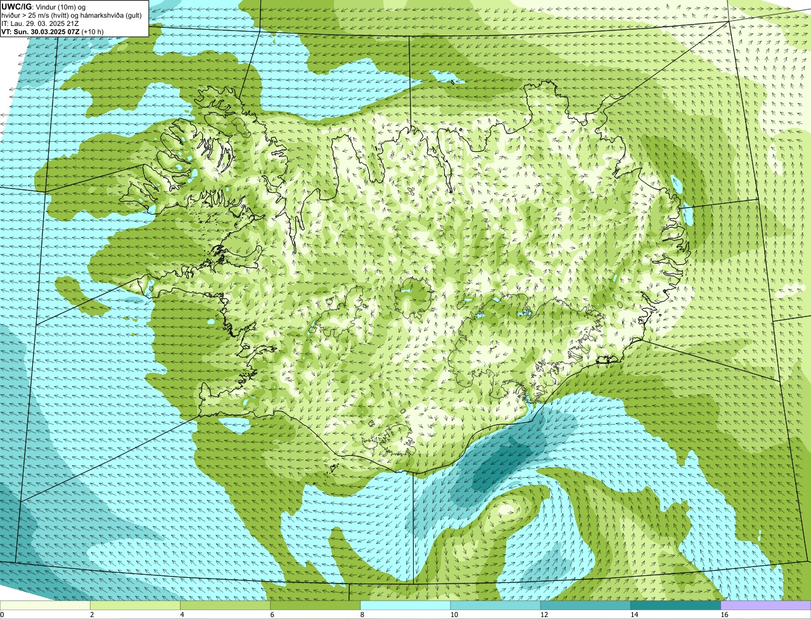Pick the 4–6 m/s green legend swatch
The image size is (811, 619).
click(x=226, y=605)
